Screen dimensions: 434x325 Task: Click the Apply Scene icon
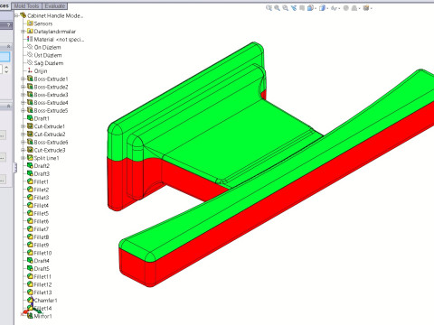[354, 8]
